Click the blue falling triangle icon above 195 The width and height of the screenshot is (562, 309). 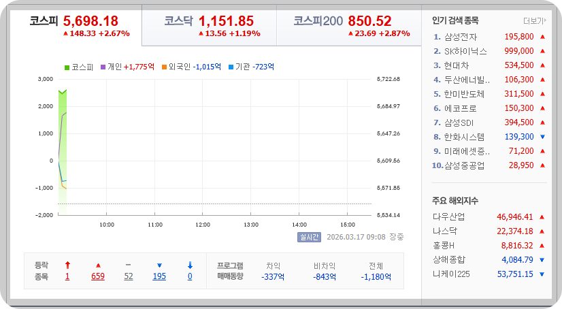pos(159,265)
